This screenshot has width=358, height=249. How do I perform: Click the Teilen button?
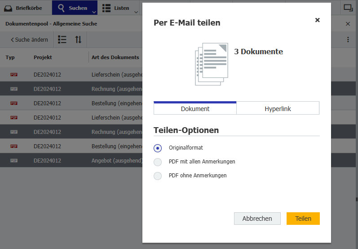click(303, 219)
